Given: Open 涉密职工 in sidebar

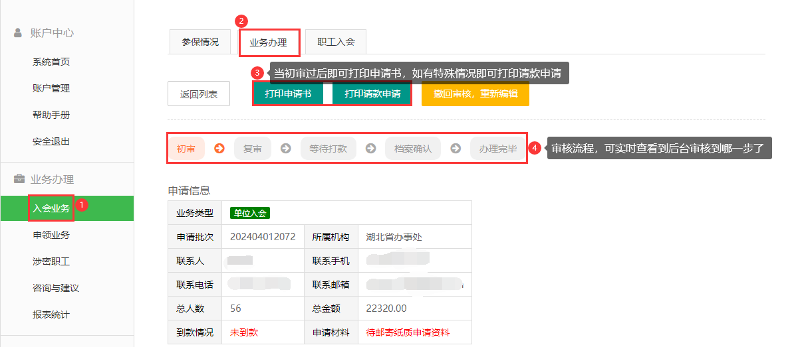Looking at the screenshot, I should pyautogui.click(x=51, y=261).
